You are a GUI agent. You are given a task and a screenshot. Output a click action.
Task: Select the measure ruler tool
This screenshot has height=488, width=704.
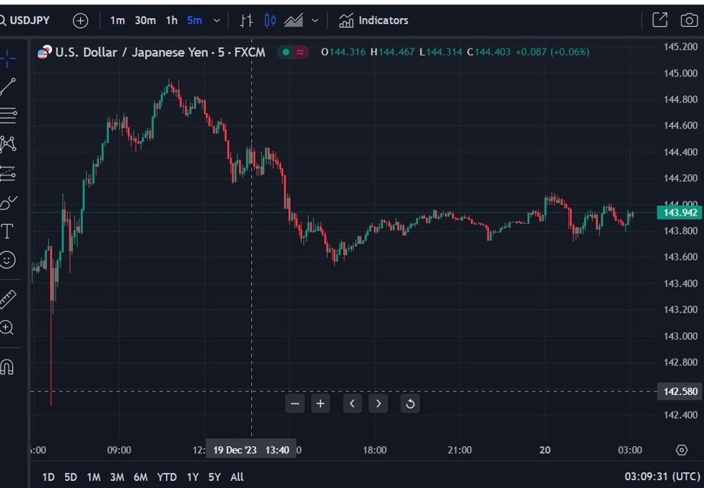click(8, 297)
